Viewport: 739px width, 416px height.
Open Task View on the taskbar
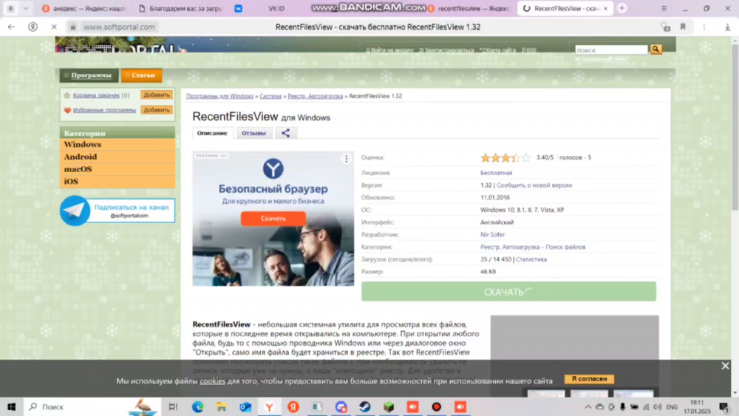[173, 406]
